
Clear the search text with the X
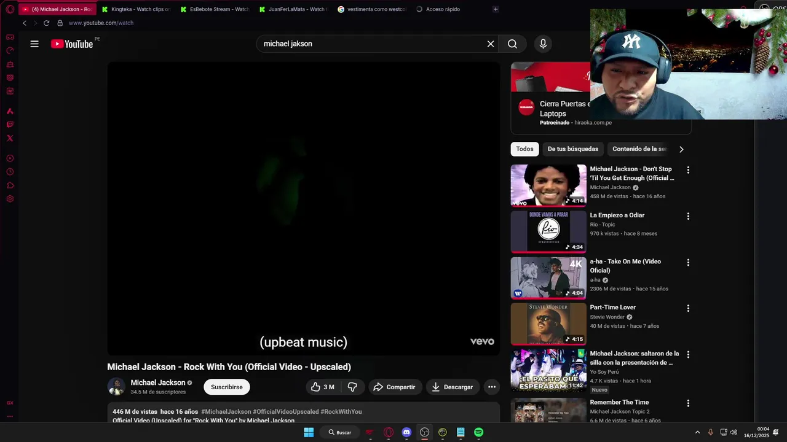coord(491,44)
